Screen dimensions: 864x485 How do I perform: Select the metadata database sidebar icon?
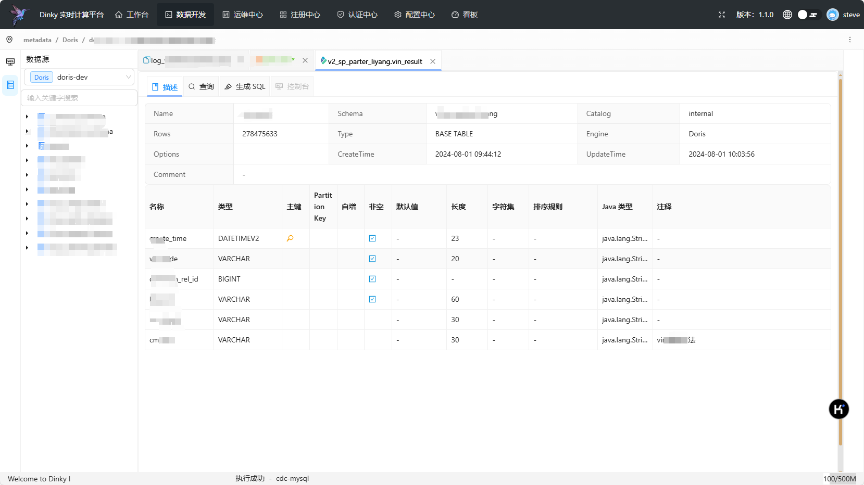(x=10, y=85)
